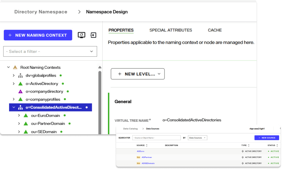Click the status dot next to o=companydirectory
This screenshot has height=171, width=285.
point(68,91)
